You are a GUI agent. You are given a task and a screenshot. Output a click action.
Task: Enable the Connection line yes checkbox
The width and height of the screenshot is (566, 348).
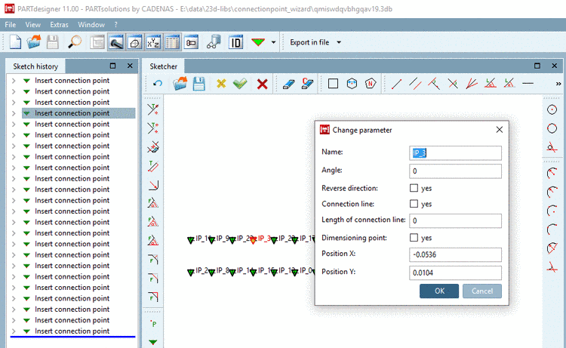(414, 204)
